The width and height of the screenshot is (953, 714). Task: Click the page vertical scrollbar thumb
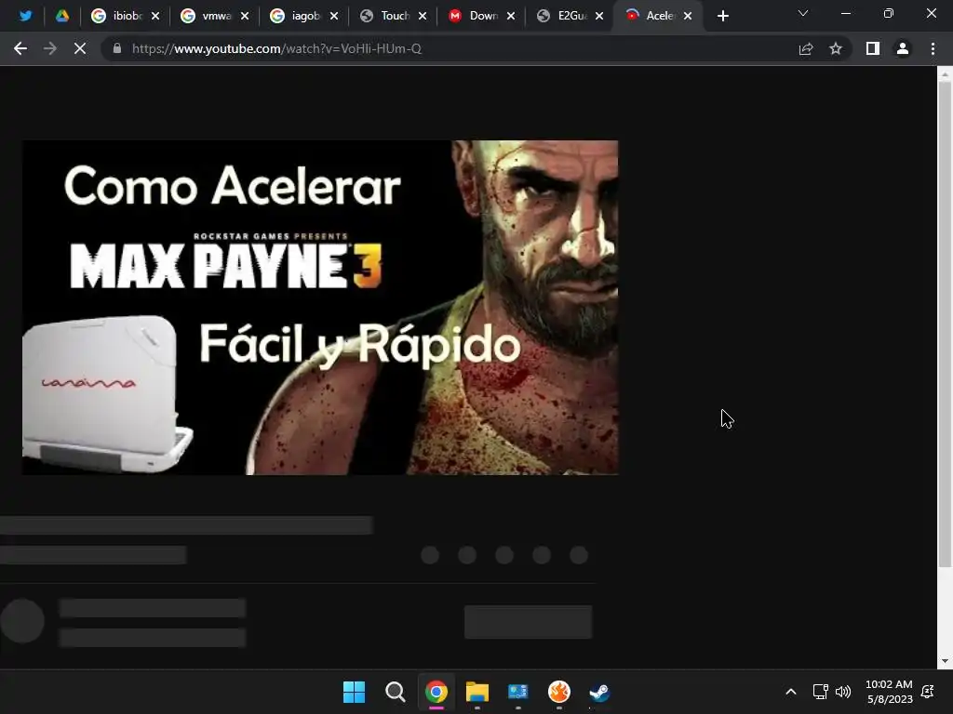click(945, 324)
